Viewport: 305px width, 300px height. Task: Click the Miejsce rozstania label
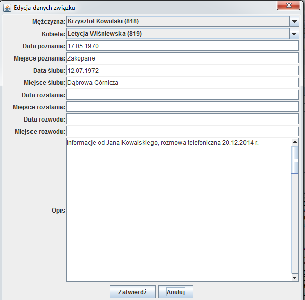39,107
